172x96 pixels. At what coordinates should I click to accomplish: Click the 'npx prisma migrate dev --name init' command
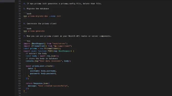pyautogui.click(x=42, y=16)
